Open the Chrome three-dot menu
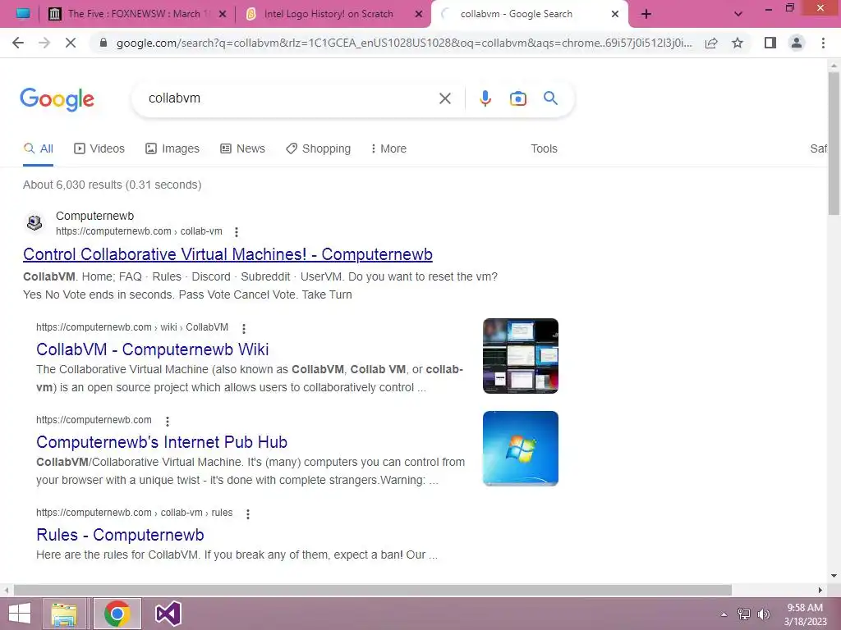The image size is (841, 630). tap(823, 43)
